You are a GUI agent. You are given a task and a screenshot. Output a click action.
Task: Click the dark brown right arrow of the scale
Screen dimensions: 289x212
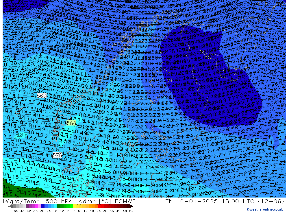131,206
